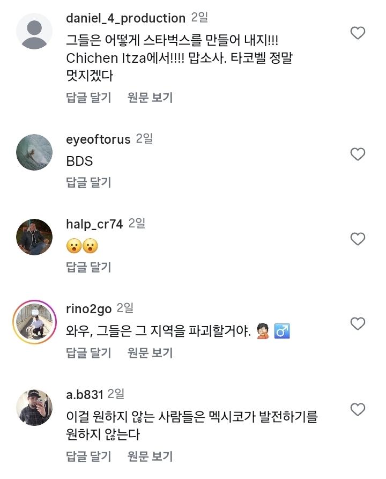View rino2go's story from the avatar ring
386x479 pixels.
click(x=35, y=321)
